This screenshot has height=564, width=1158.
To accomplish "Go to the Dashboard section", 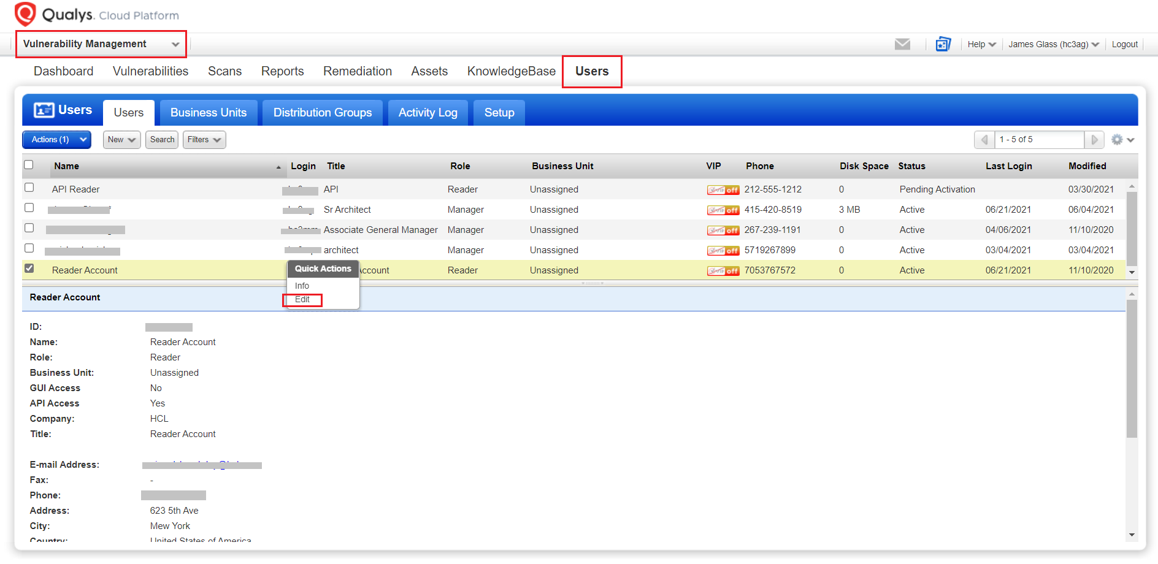I will (x=64, y=71).
